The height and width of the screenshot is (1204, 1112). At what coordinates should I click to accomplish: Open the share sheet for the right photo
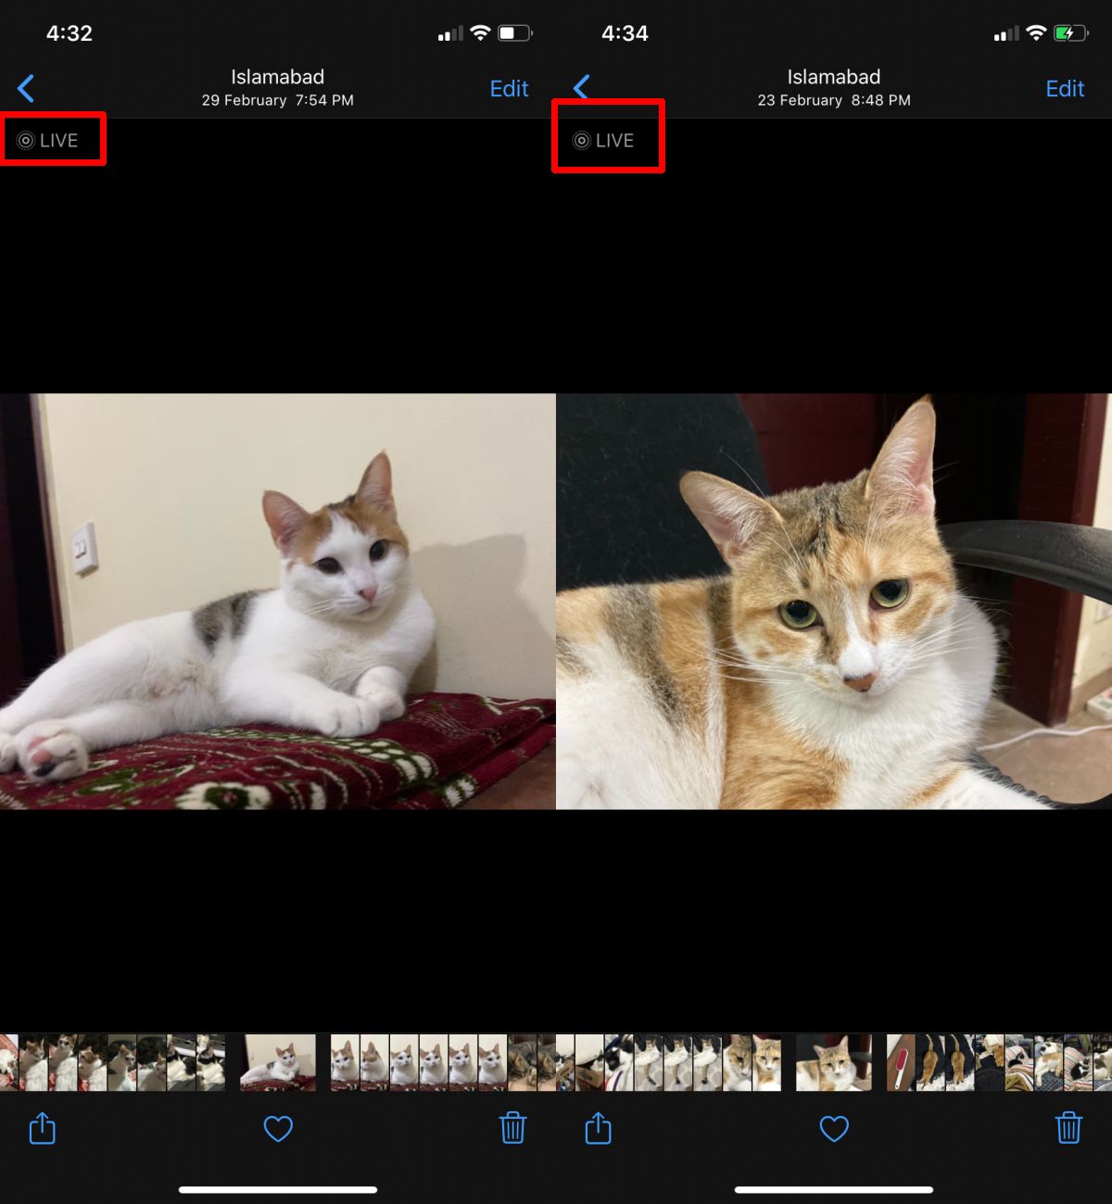pyautogui.click(x=599, y=1128)
